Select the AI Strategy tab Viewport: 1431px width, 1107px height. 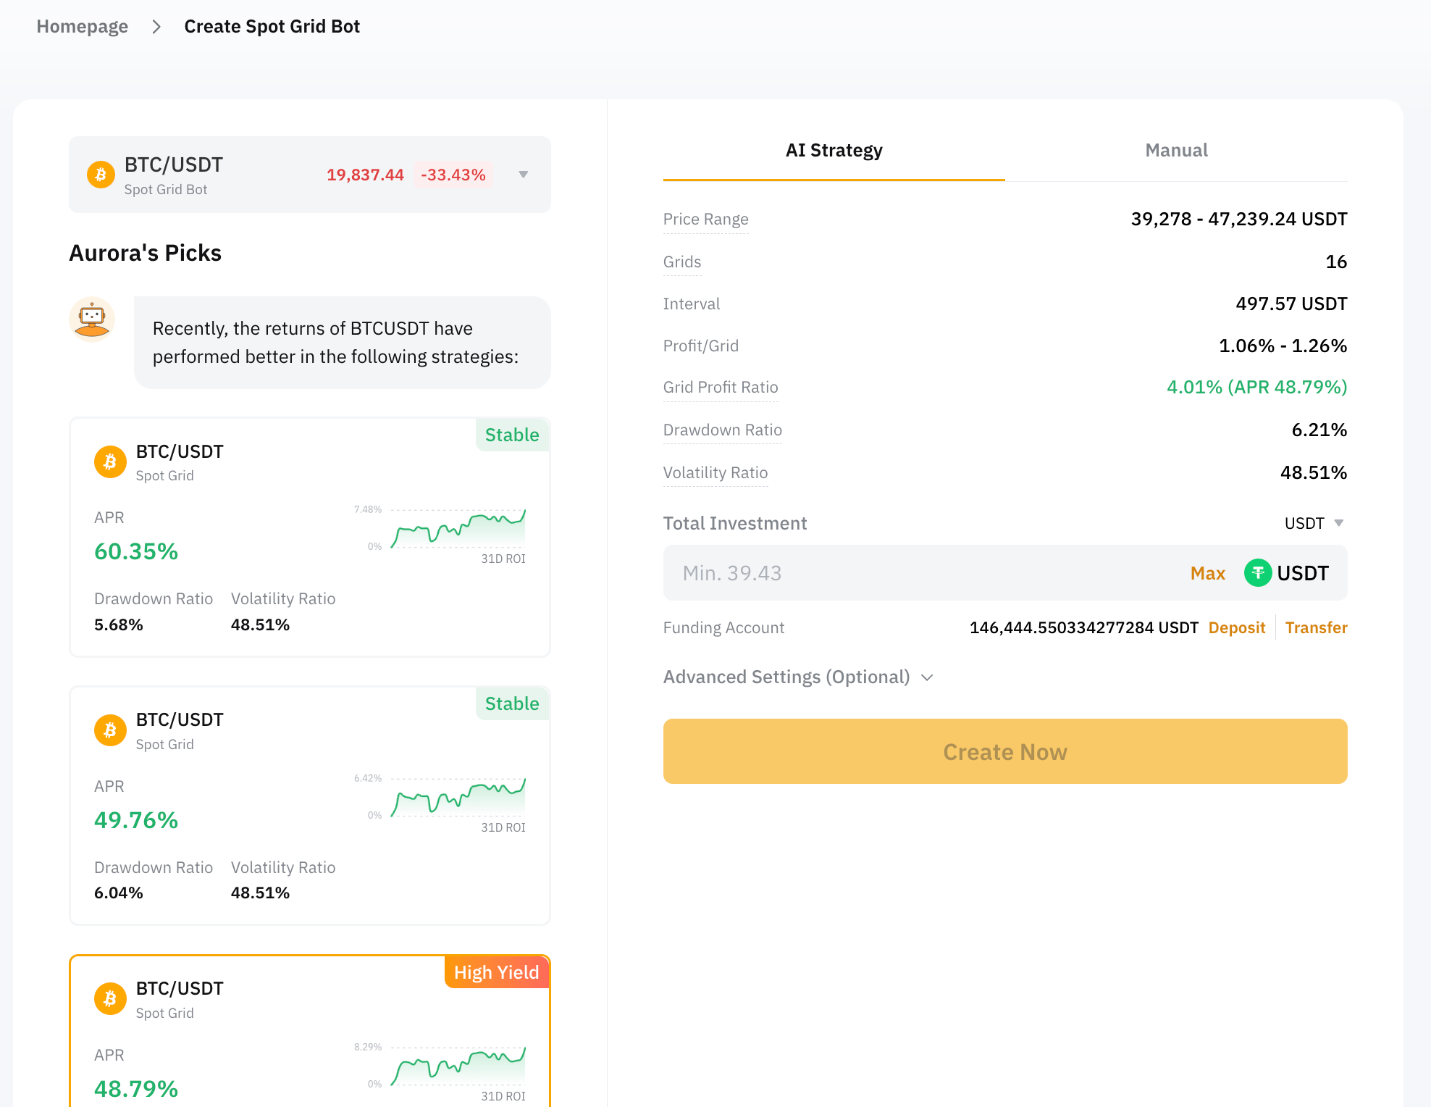tap(834, 150)
